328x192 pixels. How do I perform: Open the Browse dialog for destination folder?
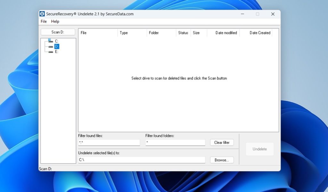[222, 160]
